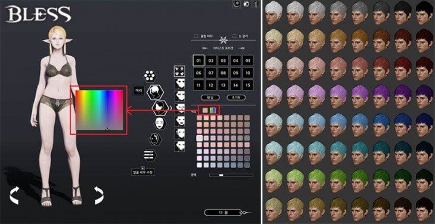Select the face-paint mask hexagon icon
Viewport: 435px width, 224px height.
(x=154, y=139)
